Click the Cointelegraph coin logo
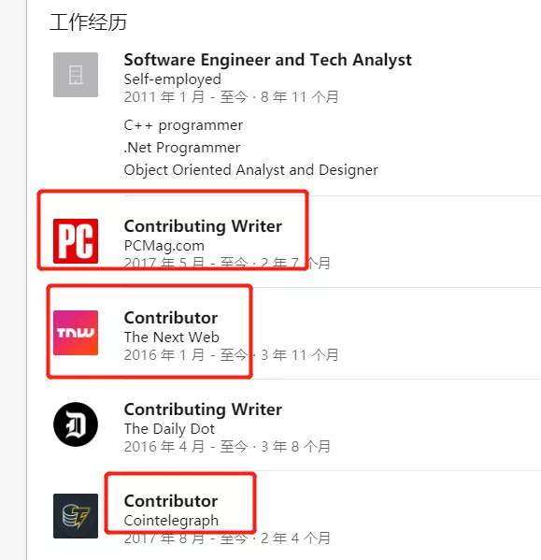 coord(76,516)
